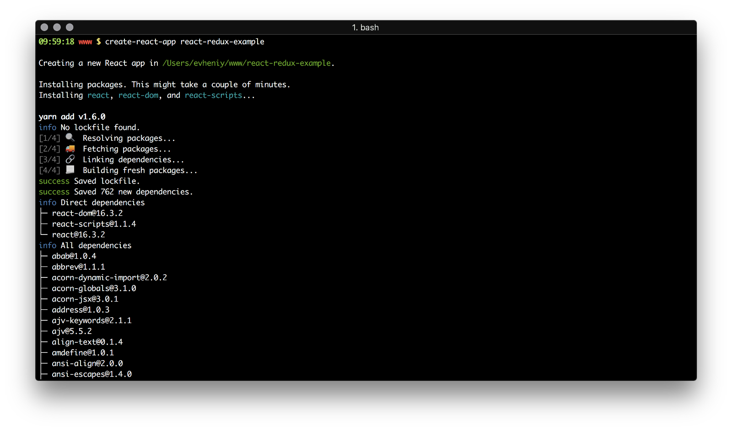The height and width of the screenshot is (431, 732).
Task: Click the "1. bash" window title
Action: click(365, 27)
